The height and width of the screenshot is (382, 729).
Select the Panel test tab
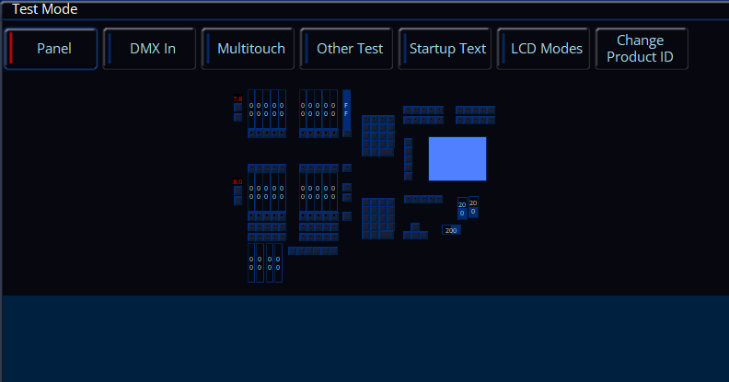coord(53,49)
